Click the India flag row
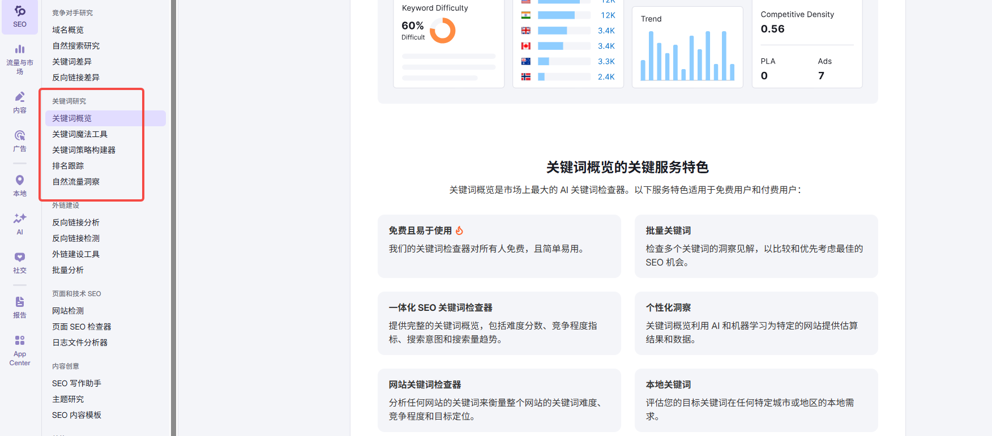Screen dimensions: 992x436 [x=568, y=15]
